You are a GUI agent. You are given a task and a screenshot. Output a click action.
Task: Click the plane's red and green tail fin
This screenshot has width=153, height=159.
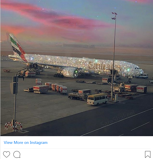click(x=18, y=47)
